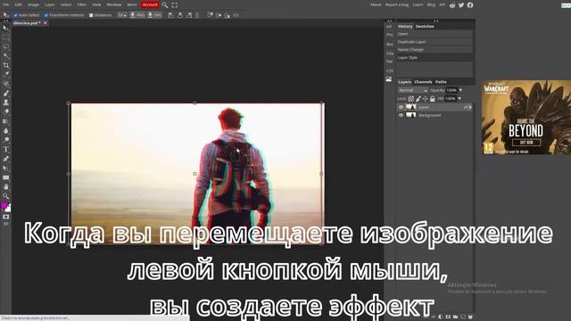Viewport: 571px width, 321px height.
Task: Select the Clone Stamp tool
Action: coord(5,103)
